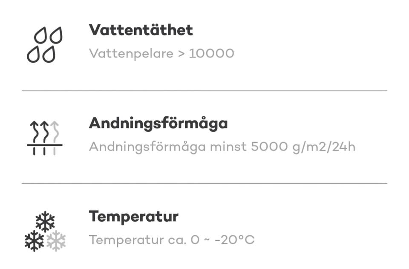Viewport: 409px width, 269px height.
Task: Click the upper-right water drop
Action: pos(56,35)
